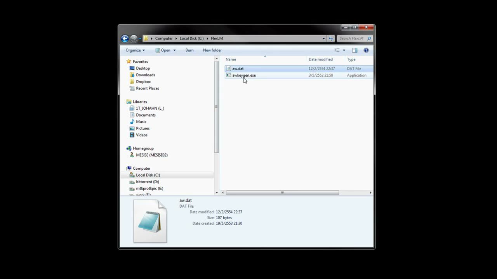Click the horizontal scrollbar in file list
This screenshot has height=279, width=497.
pyautogui.click(x=282, y=193)
